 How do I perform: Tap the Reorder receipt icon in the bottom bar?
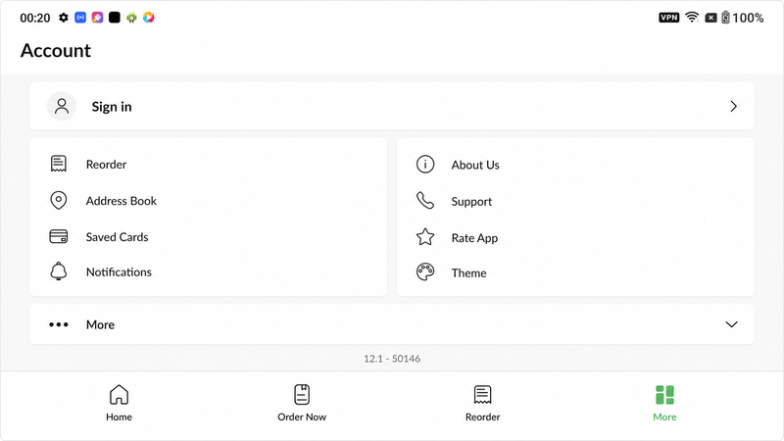[482, 395]
